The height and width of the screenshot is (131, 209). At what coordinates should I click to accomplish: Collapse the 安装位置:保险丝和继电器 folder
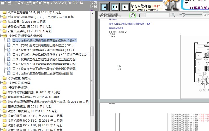point(1,36)
